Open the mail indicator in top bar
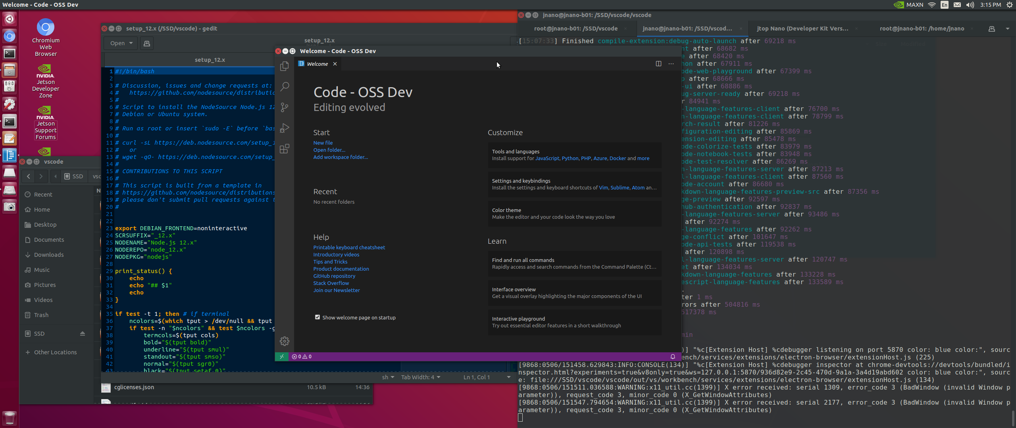The image size is (1016, 428). click(x=957, y=5)
